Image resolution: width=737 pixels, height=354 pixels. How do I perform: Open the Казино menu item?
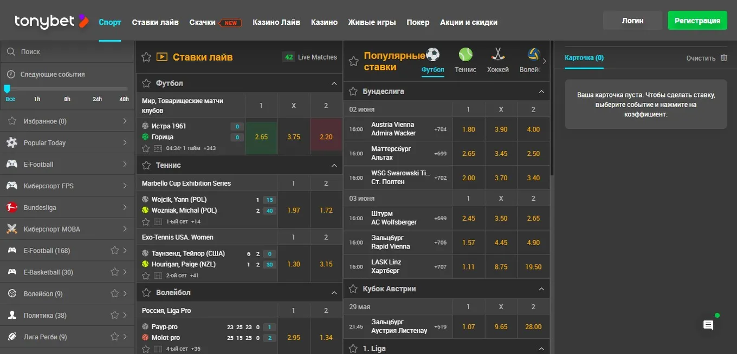(324, 22)
